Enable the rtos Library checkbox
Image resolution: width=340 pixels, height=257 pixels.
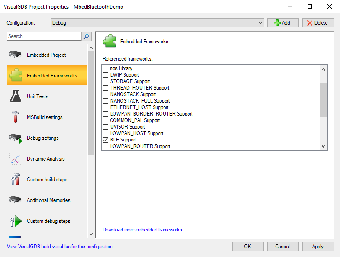pyautogui.click(x=106, y=68)
